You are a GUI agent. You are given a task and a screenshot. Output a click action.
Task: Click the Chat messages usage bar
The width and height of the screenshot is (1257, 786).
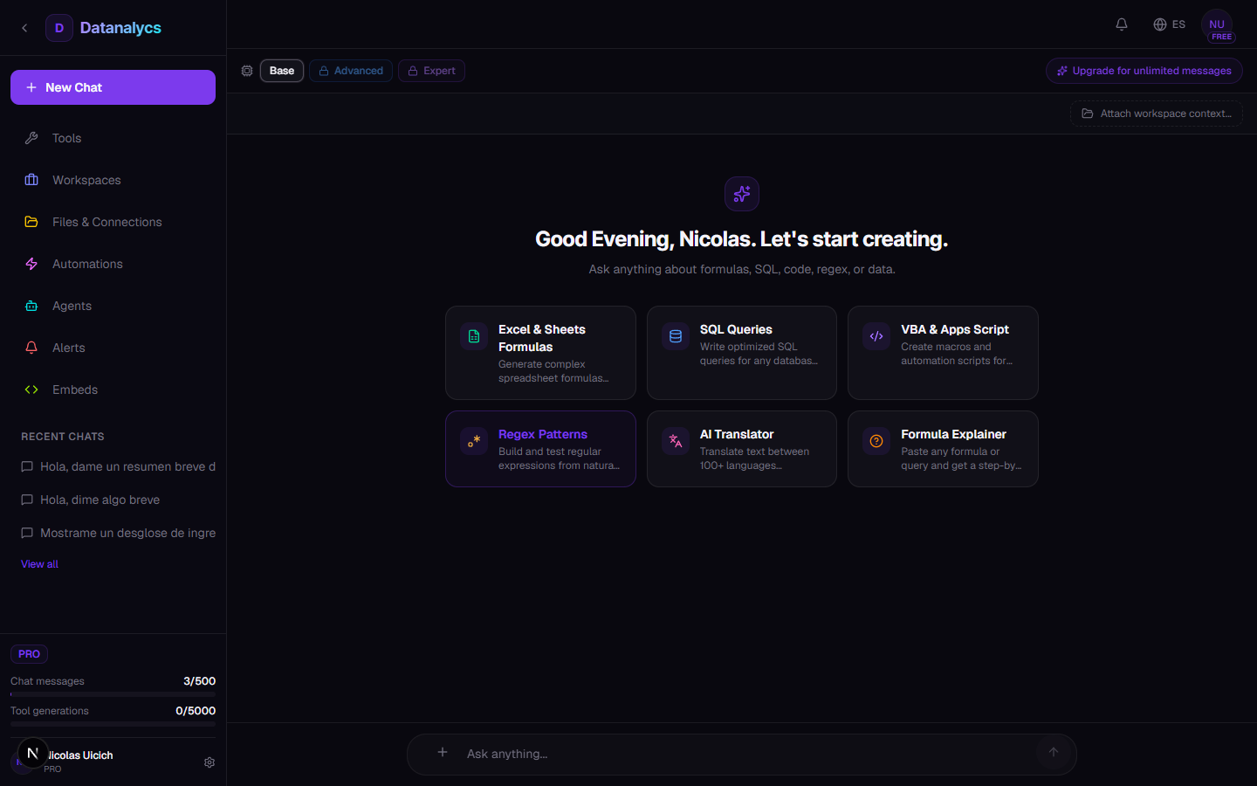[x=113, y=694]
